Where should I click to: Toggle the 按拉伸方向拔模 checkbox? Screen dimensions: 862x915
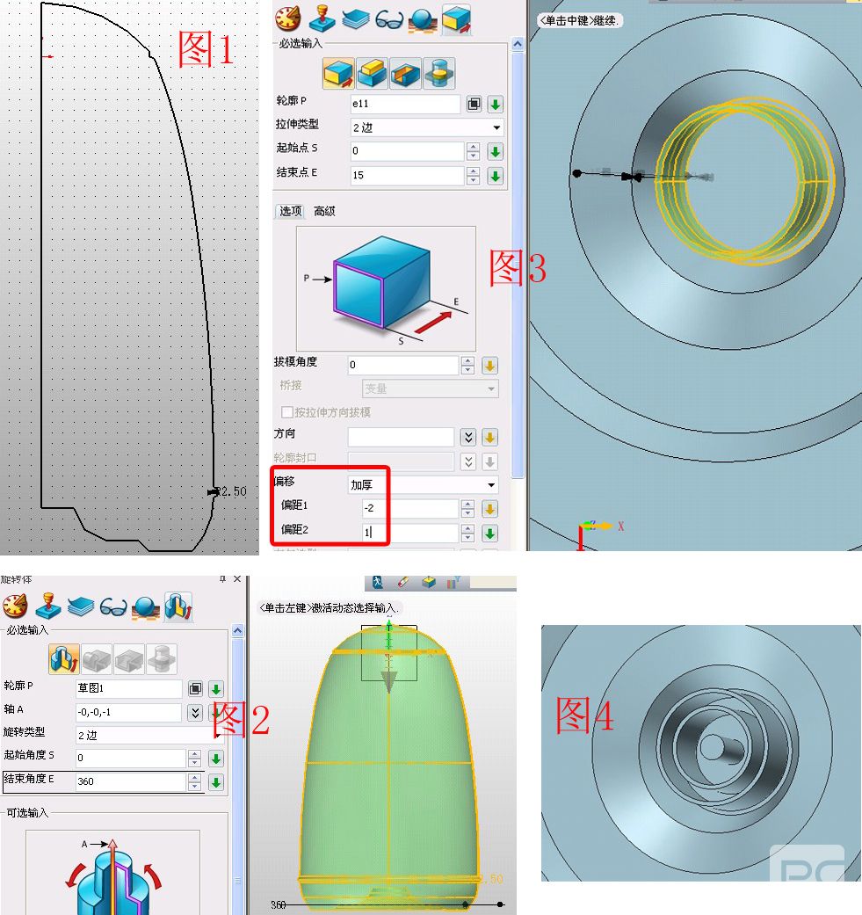click(286, 412)
